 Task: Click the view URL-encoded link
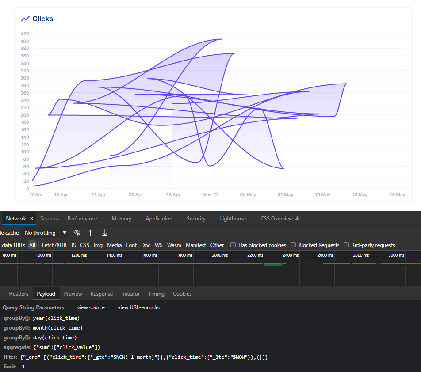[140, 307]
